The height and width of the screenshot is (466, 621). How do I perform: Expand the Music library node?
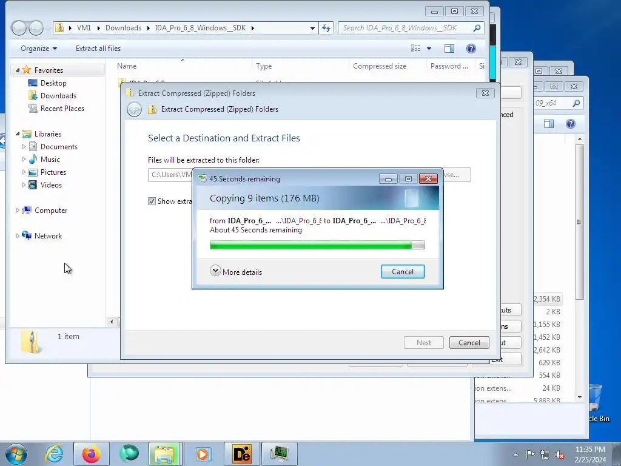24,160
